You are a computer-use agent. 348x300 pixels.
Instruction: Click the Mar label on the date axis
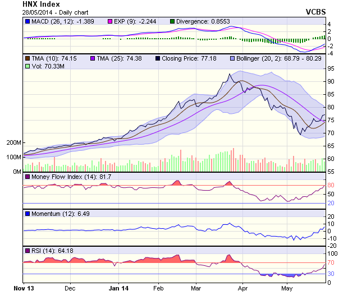(195, 289)
